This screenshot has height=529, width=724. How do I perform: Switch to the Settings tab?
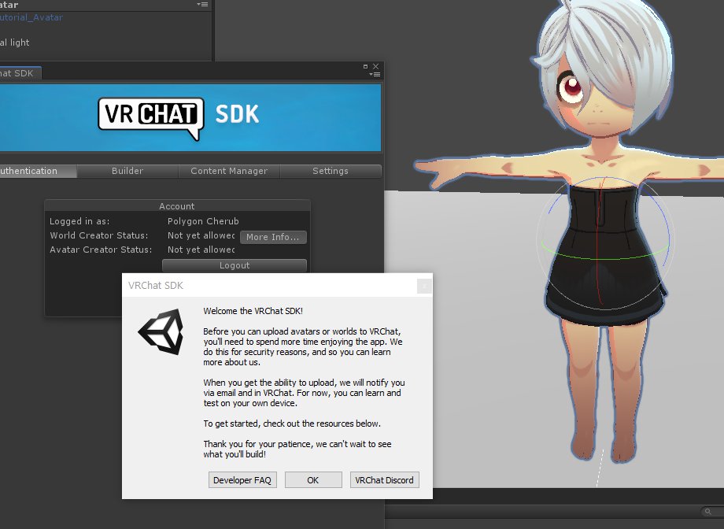[331, 171]
